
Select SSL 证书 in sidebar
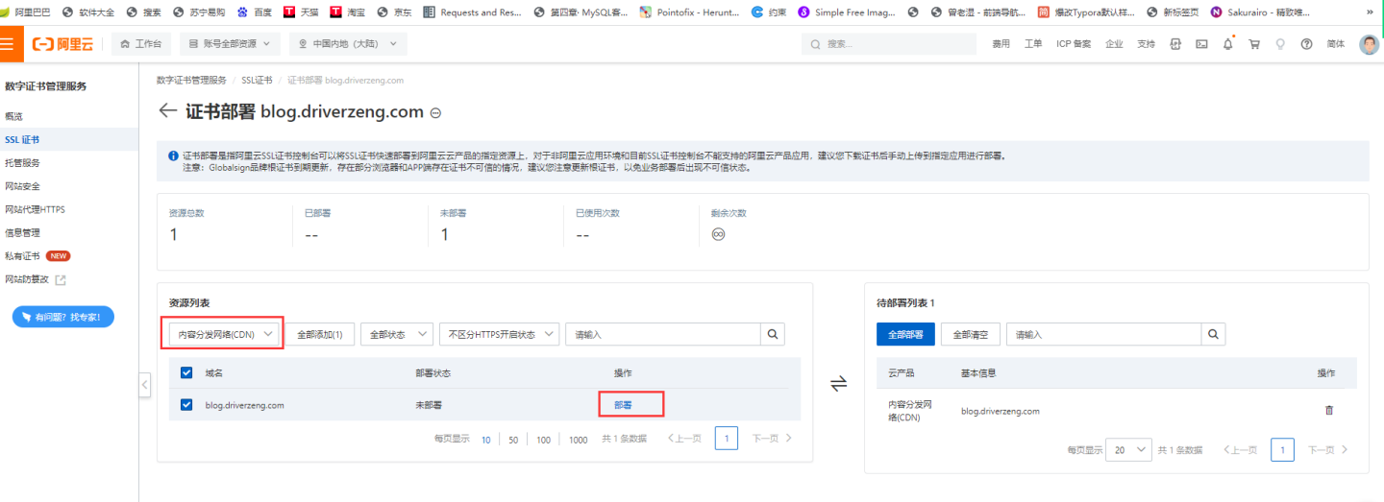[21, 139]
